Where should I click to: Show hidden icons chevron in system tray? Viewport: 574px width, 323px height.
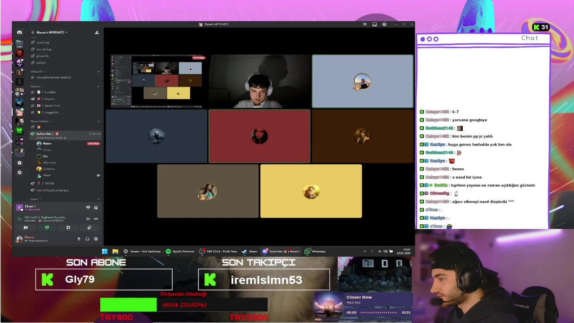point(364,251)
